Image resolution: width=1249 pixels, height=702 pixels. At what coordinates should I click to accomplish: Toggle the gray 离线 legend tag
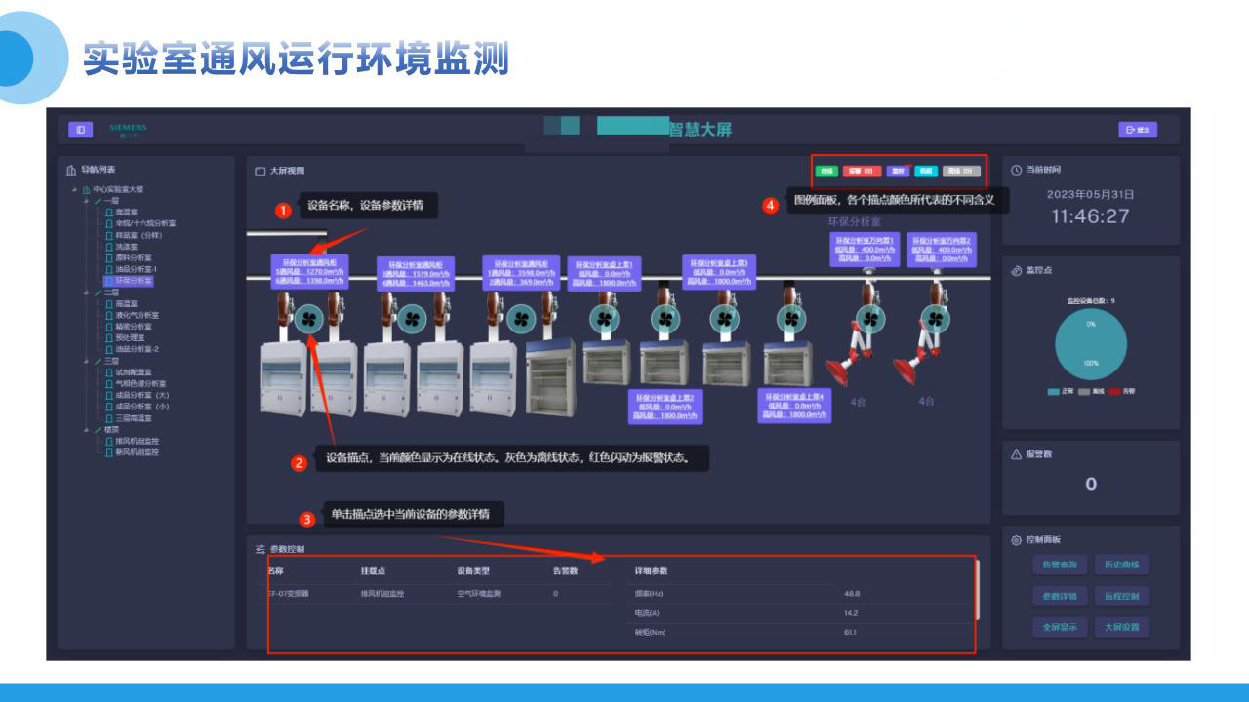[x=961, y=171]
